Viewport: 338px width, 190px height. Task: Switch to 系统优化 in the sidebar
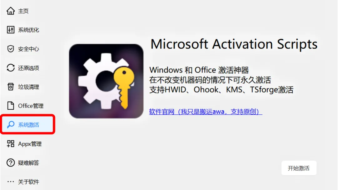point(28,30)
